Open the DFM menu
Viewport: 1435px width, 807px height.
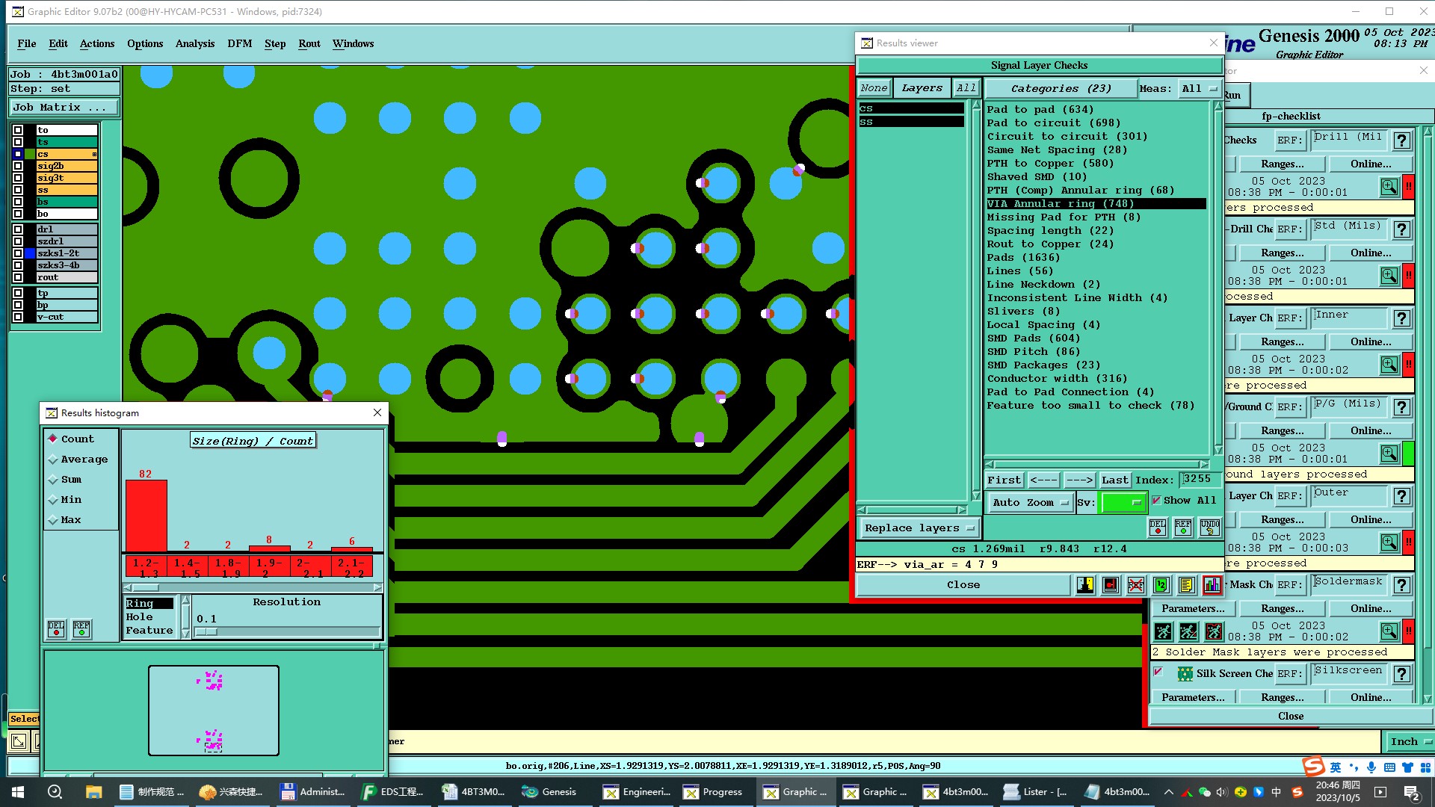pyautogui.click(x=239, y=44)
